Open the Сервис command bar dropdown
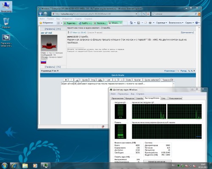Image resolution: width=212 pixels, height=169 pixels. tap(190, 23)
